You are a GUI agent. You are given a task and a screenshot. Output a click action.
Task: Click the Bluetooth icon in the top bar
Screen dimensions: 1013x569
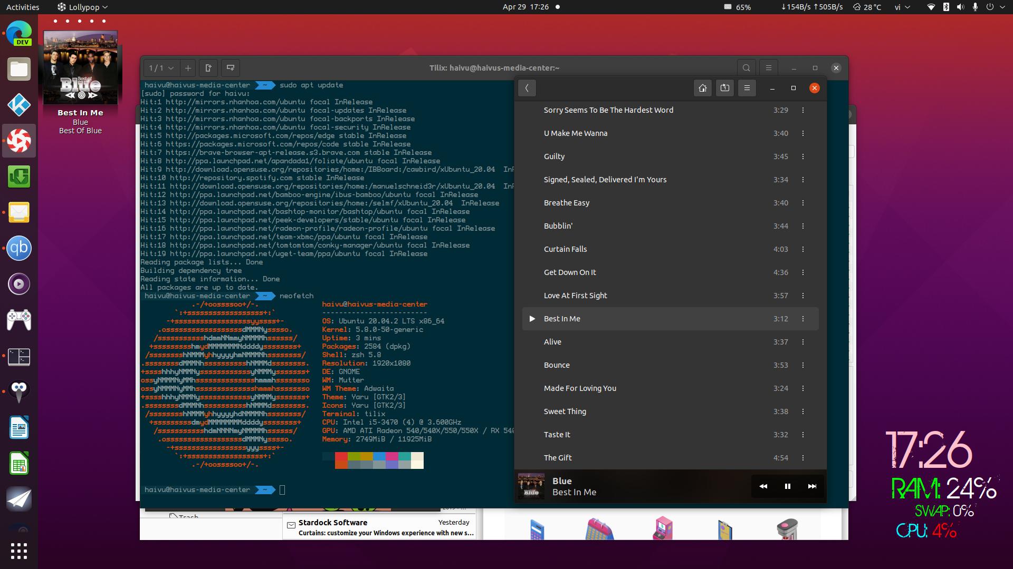coord(946,7)
